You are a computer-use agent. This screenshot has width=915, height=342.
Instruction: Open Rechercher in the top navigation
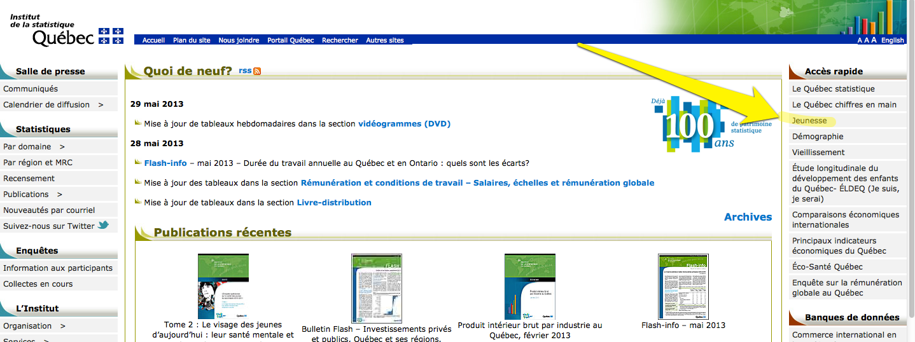tap(340, 41)
